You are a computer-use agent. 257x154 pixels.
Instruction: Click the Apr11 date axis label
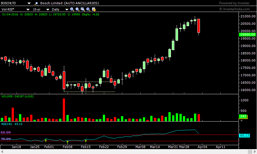tap(220, 147)
